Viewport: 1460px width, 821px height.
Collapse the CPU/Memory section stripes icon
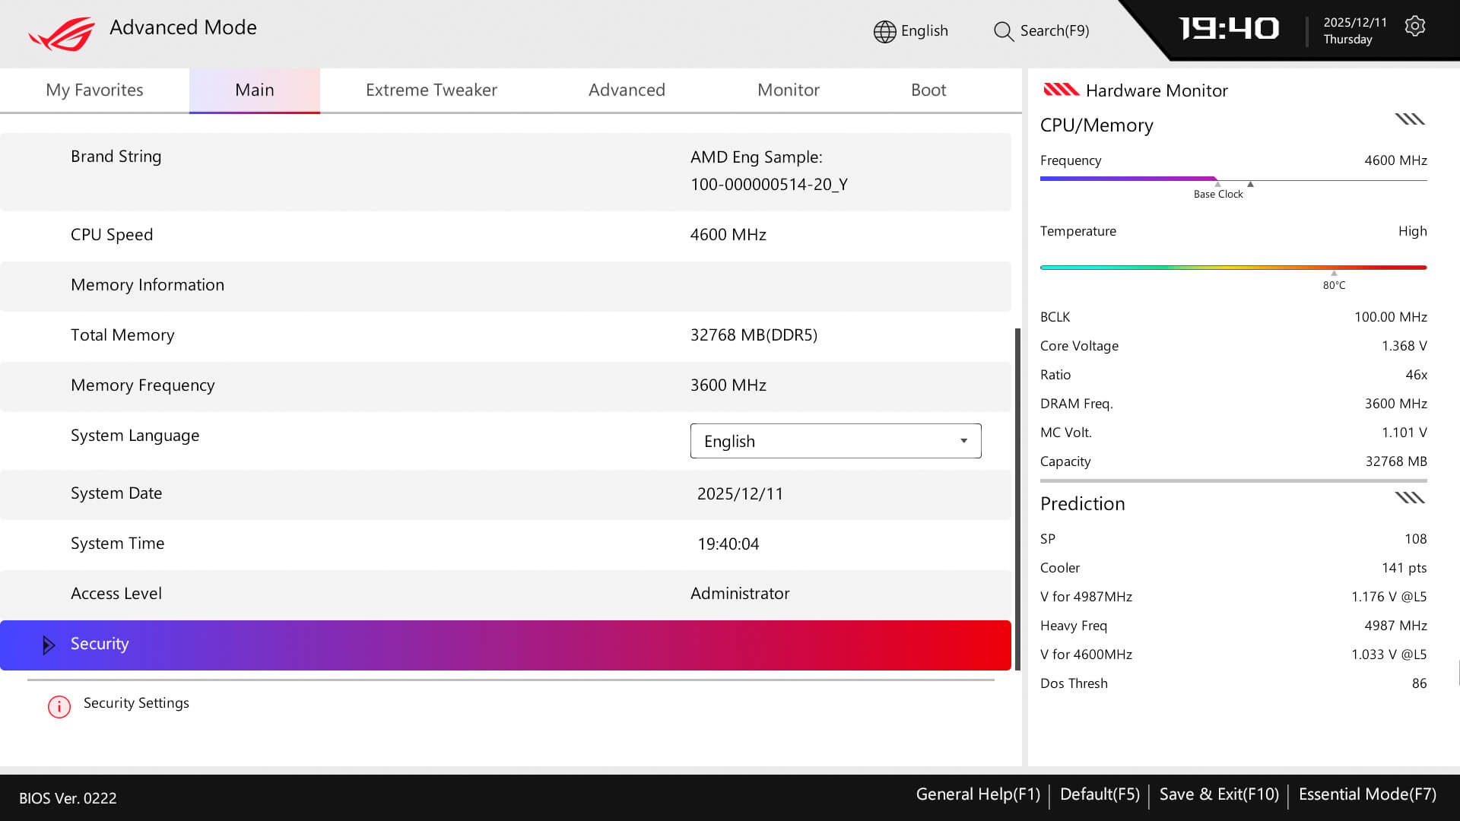click(1409, 119)
